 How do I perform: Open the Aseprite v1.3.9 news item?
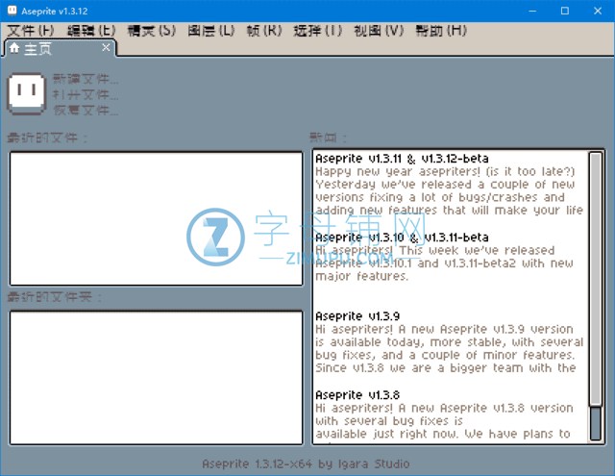pos(357,316)
